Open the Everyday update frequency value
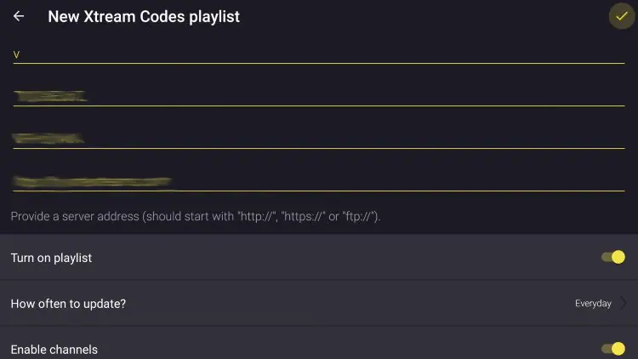This screenshot has height=359, width=638. [x=593, y=303]
